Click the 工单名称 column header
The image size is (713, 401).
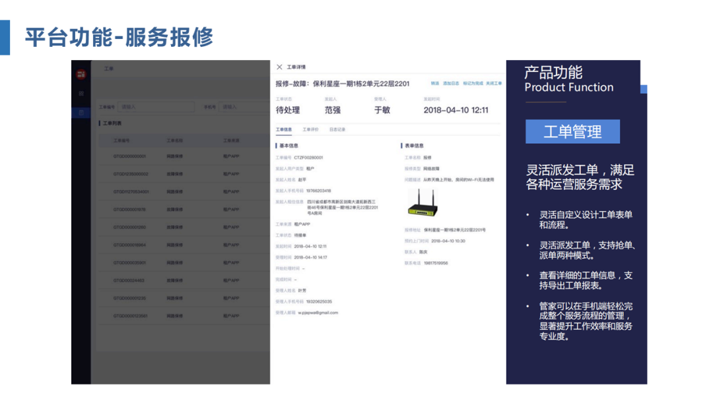(174, 140)
